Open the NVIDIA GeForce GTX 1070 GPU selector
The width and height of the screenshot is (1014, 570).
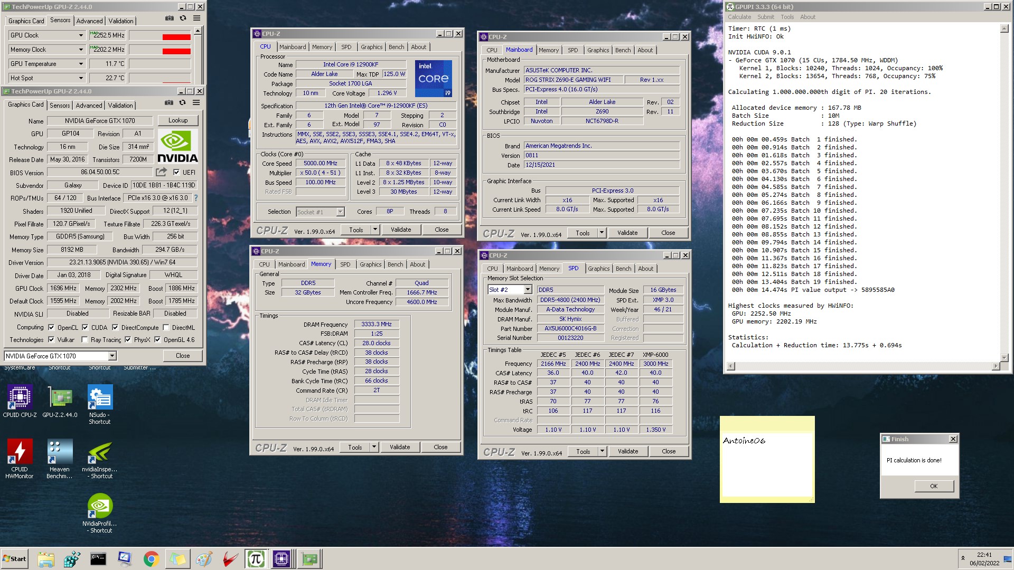click(60, 356)
